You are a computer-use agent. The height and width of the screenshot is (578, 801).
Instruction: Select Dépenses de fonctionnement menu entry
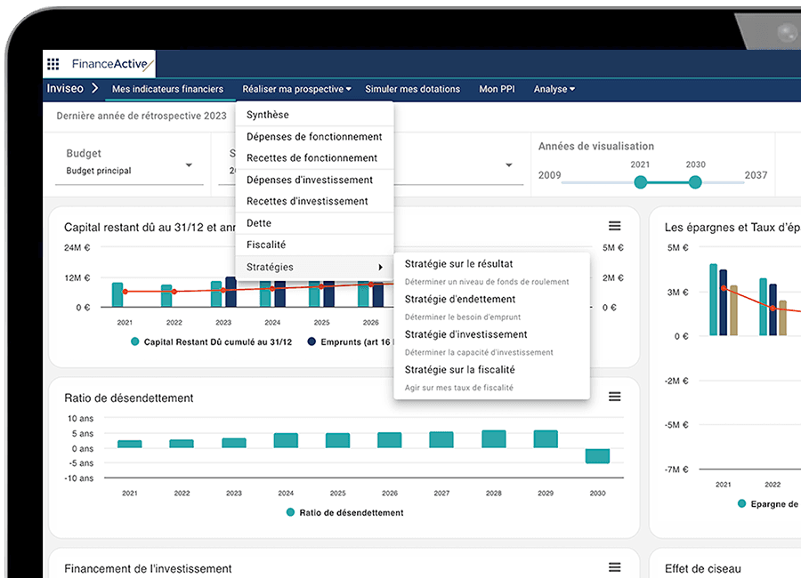pos(314,137)
